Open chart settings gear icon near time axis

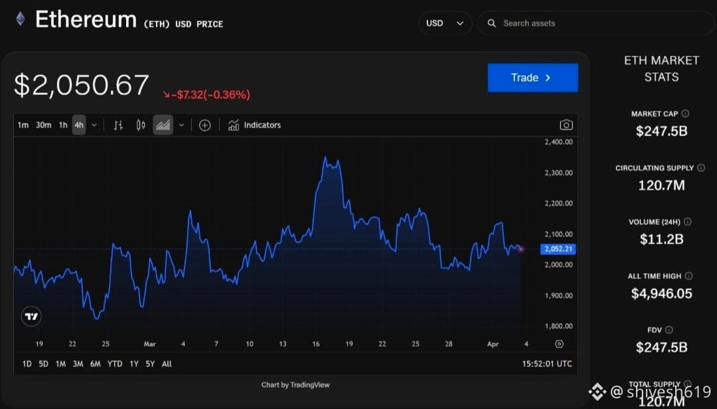pos(559,344)
